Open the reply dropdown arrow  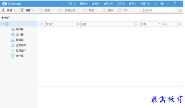tap(53, 10)
